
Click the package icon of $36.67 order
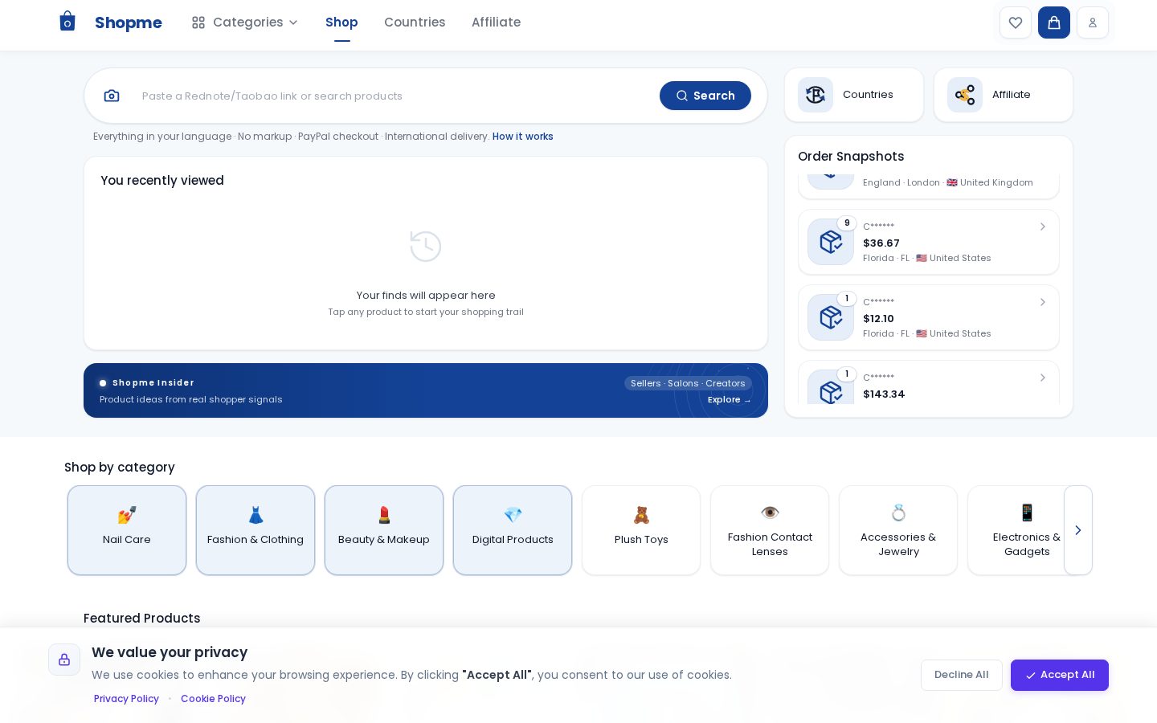tap(831, 242)
